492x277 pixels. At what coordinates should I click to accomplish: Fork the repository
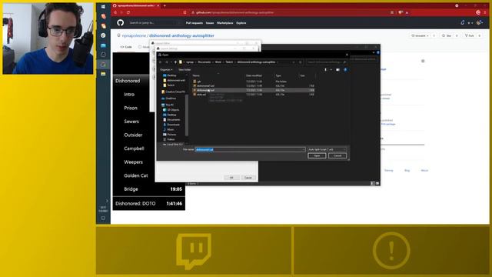coord(470,36)
